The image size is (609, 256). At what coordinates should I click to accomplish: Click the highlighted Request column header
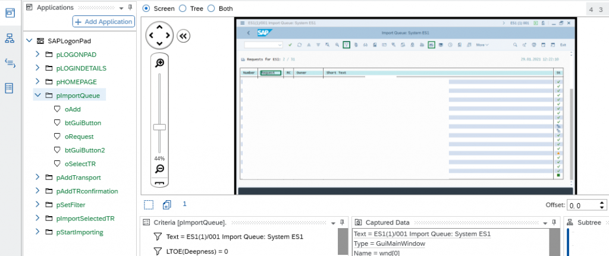pos(271,72)
